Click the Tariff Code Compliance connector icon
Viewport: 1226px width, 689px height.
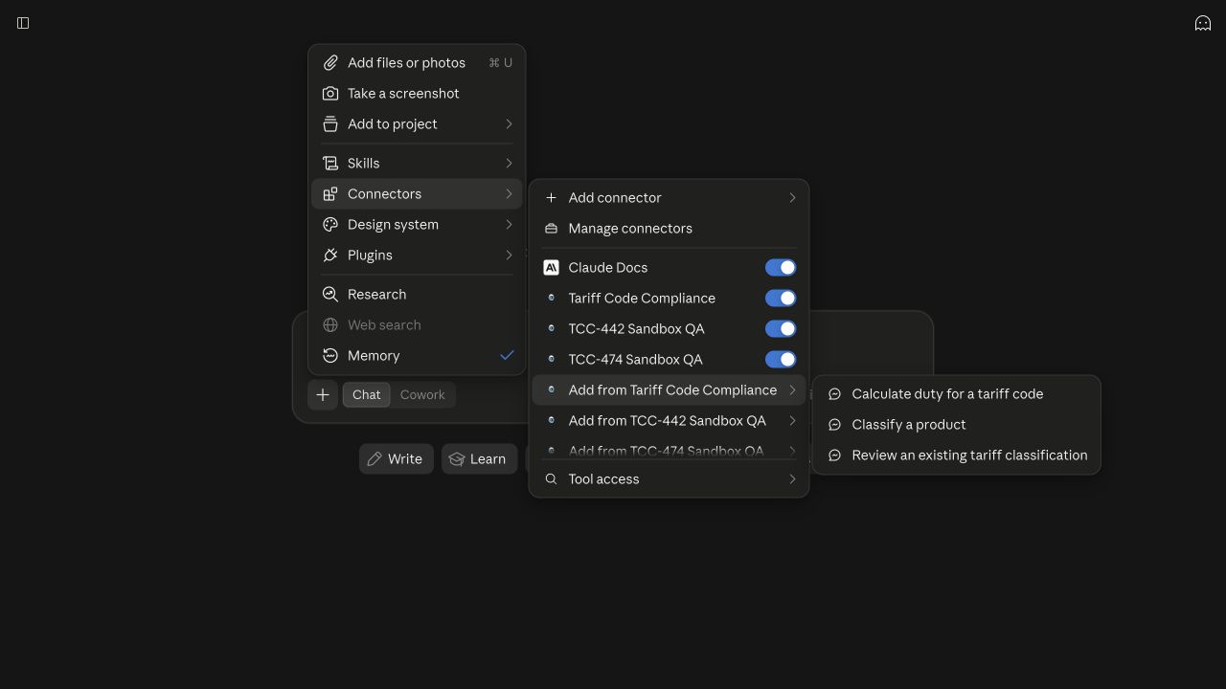(551, 299)
